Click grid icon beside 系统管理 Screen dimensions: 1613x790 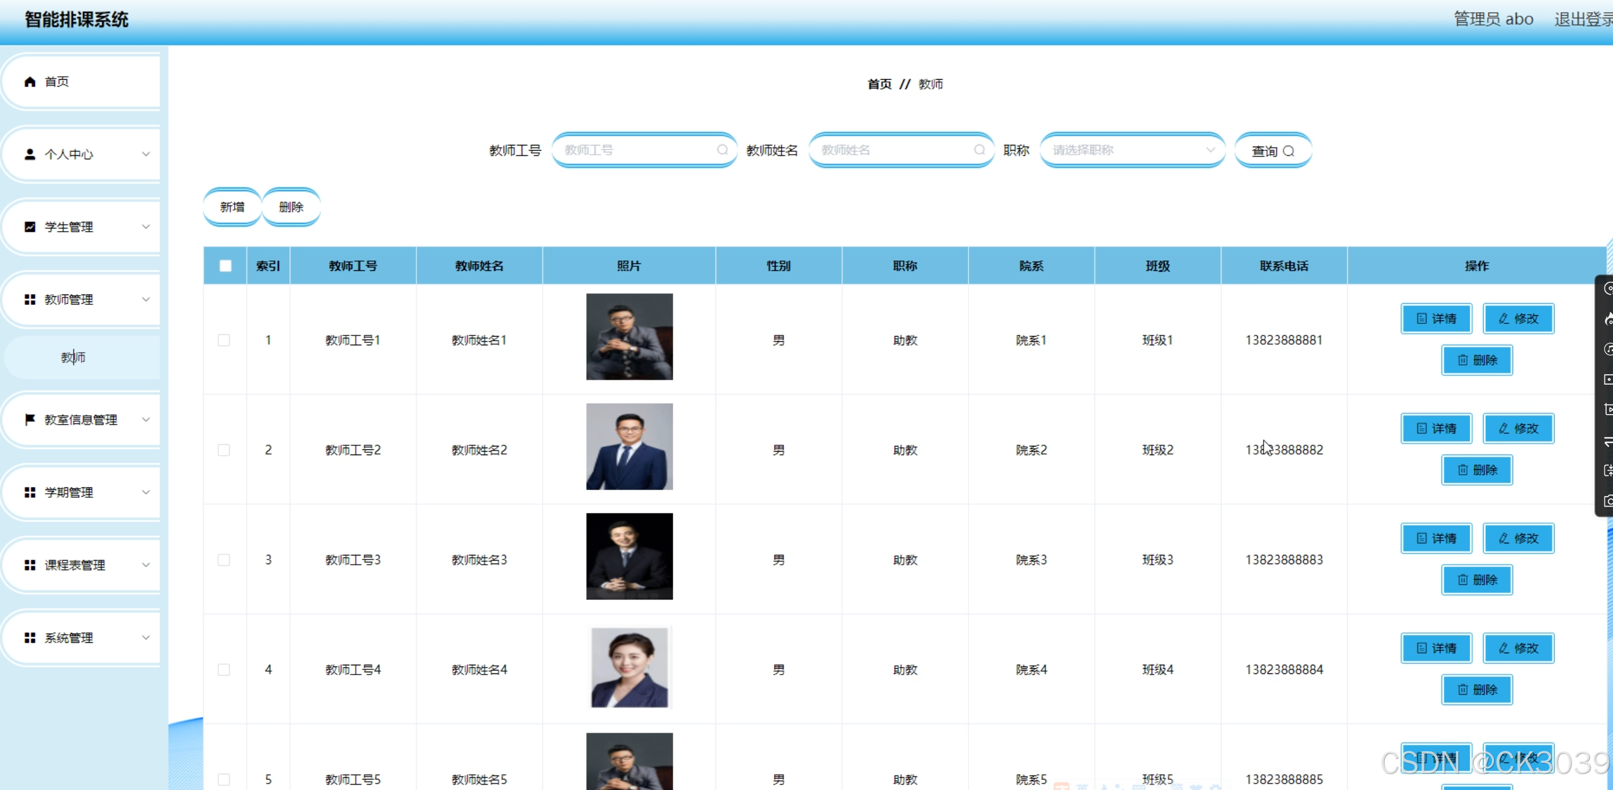29,638
